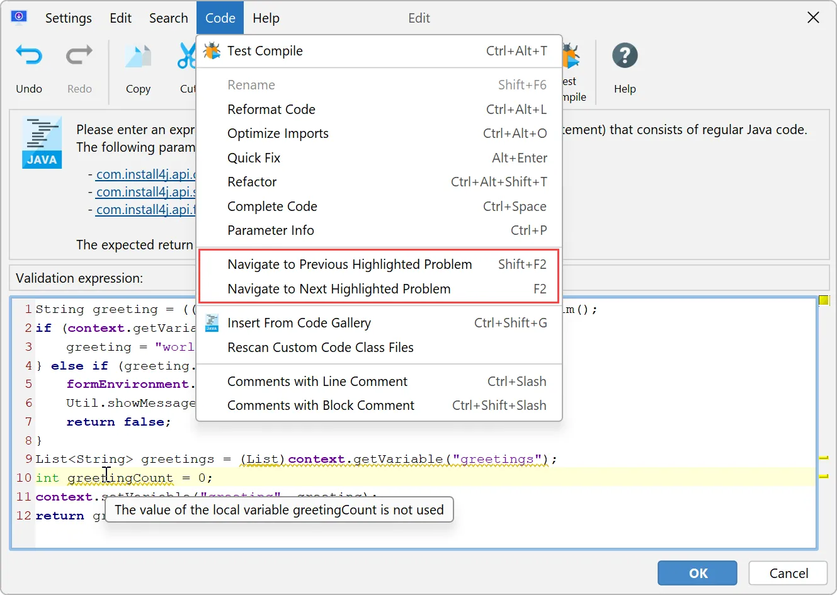Image resolution: width=837 pixels, height=595 pixels.
Task: Click the Cut scissors icon
Action: click(187, 56)
